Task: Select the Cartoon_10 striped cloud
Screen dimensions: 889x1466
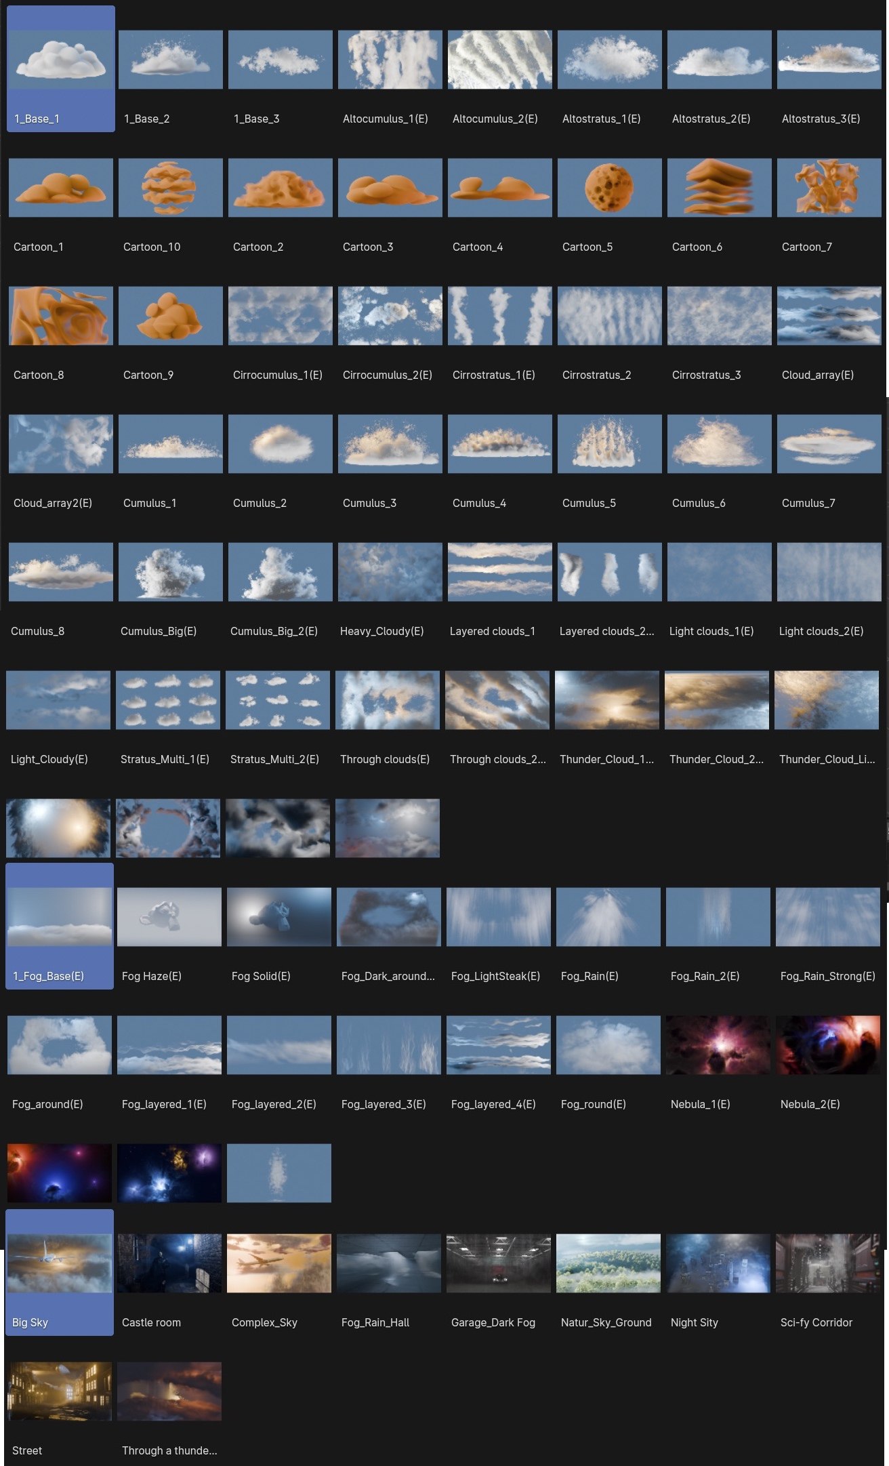Action: 170,188
